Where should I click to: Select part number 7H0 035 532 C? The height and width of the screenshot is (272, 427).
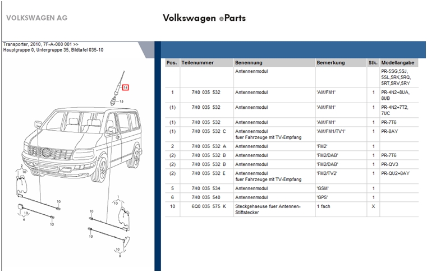(x=209, y=131)
